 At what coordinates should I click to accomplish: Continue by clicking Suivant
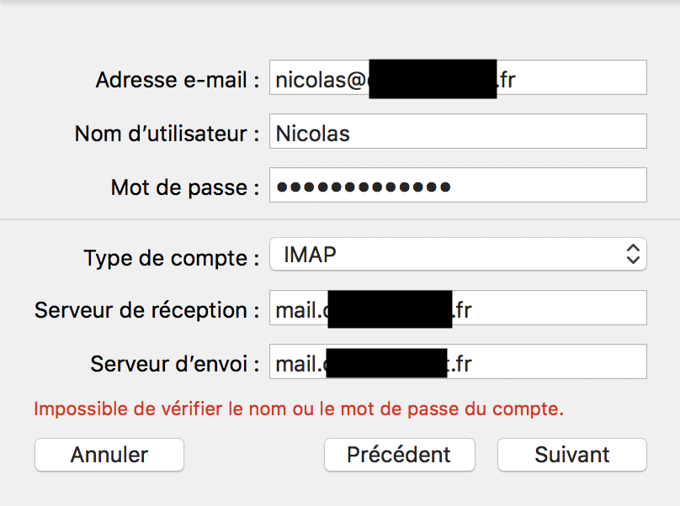pyautogui.click(x=572, y=455)
